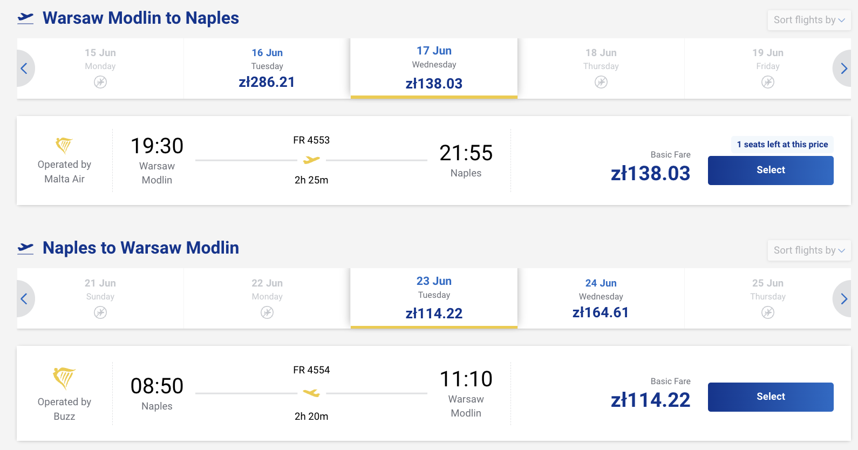Show earlier return dates with left arrow

tap(24, 299)
